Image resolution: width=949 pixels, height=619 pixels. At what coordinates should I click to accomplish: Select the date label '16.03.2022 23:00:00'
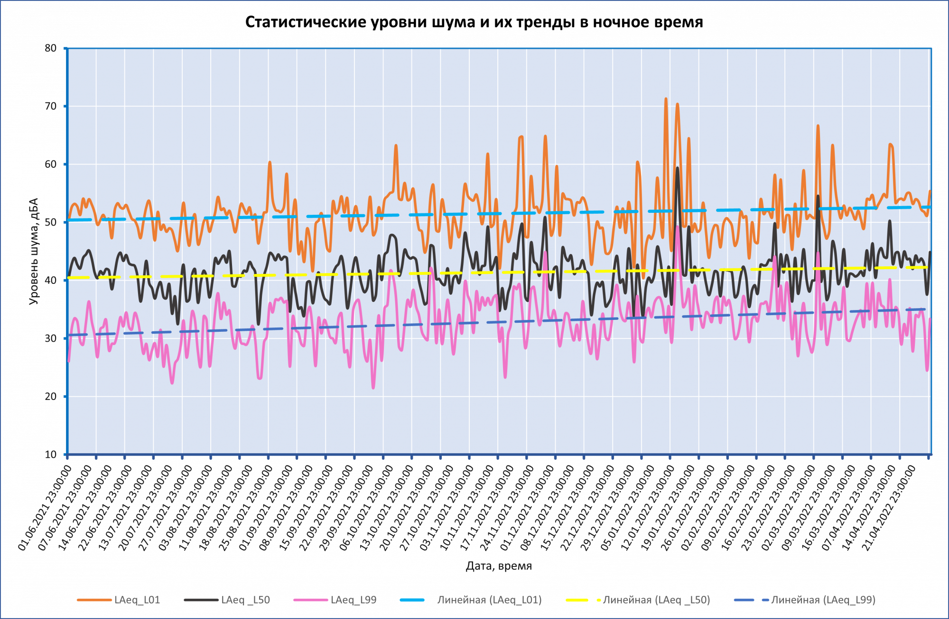[x=828, y=508]
